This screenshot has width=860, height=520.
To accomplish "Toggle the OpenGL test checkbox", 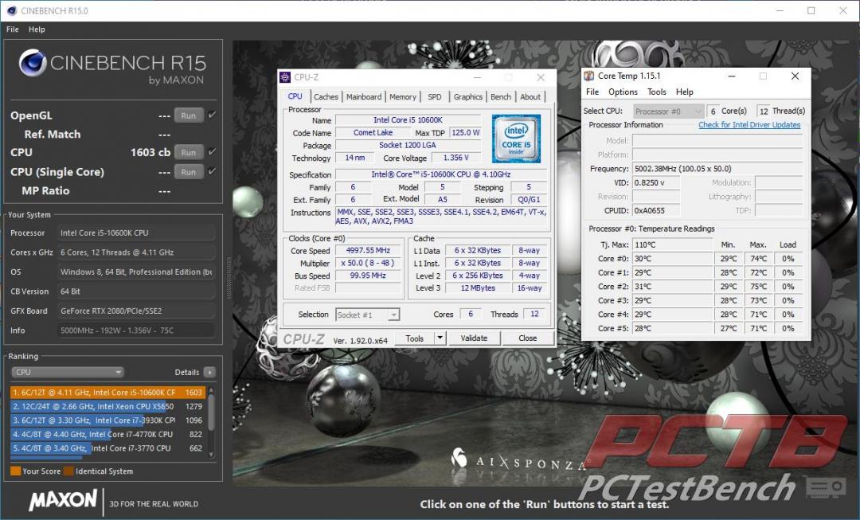I will point(212,115).
